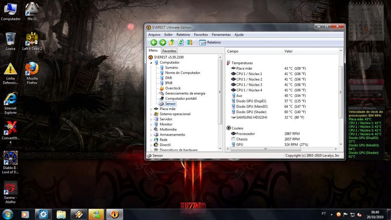Click the green Back arrow in EVEREST toolbar
The height and width of the screenshot is (220, 391).
(153, 43)
